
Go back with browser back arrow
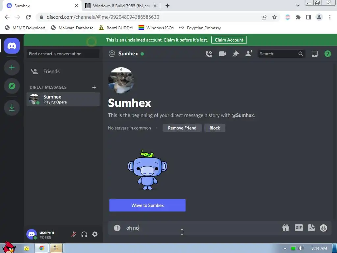pos(7,17)
